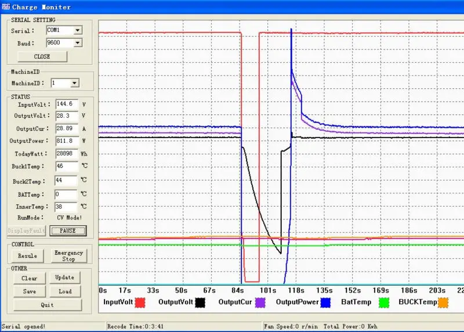Click the 'Total Power:0 Kwh' status entry
Screen dimensions: 464x332
[x=350, y=326]
